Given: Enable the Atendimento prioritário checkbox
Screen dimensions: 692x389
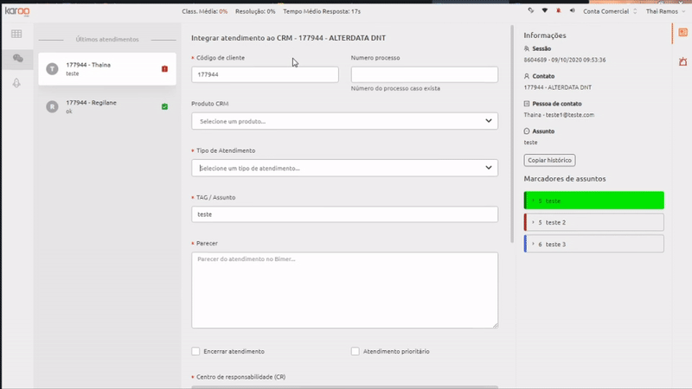Looking at the screenshot, I should point(356,351).
